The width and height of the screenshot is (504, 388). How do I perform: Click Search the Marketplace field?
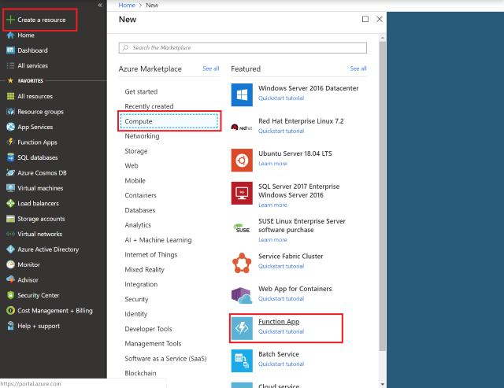(243, 48)
